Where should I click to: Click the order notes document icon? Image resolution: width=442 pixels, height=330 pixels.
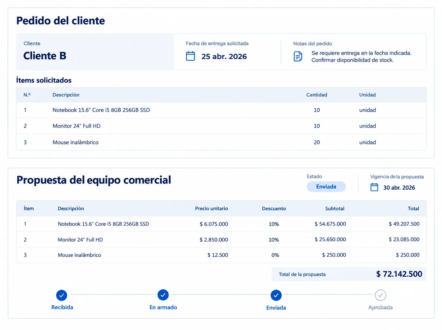point(298,56)
